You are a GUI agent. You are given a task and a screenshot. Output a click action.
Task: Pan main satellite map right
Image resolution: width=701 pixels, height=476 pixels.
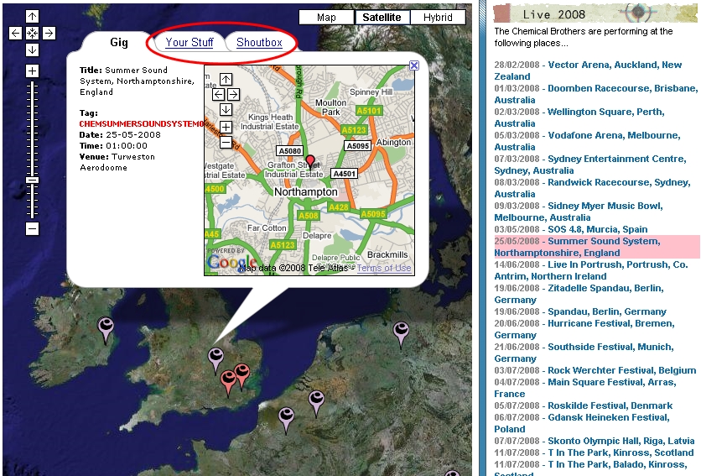(49, 33)
